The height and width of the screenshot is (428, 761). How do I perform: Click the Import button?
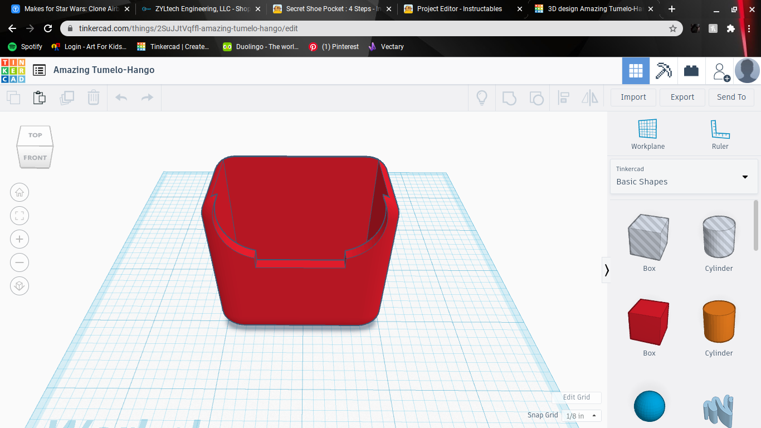click(633, 97)
